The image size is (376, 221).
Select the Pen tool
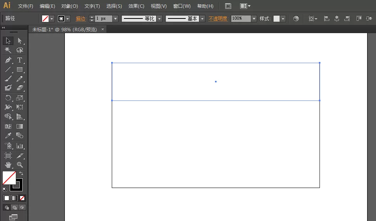tap(8, 60)
